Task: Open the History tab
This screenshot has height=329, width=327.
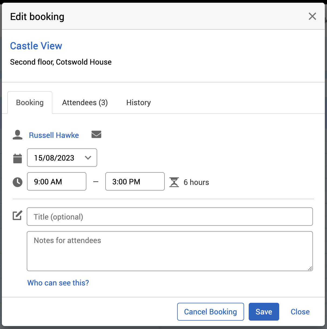Action: pos(139,103)
